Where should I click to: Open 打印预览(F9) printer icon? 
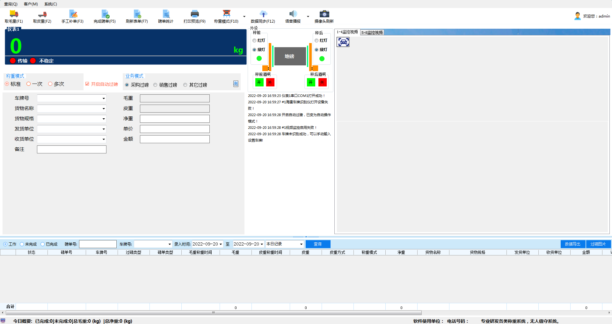click(194, 14)
